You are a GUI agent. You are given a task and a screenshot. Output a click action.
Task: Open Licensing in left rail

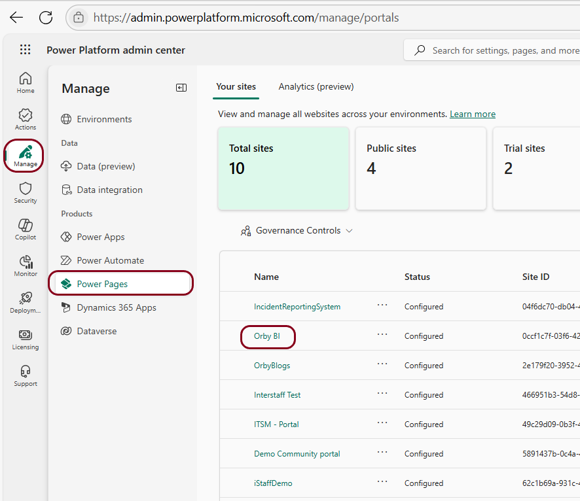(25, 339)
